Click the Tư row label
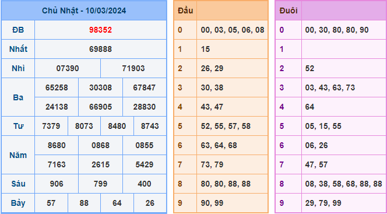The height and width of the screenshot is (214, 387). point(18,126)
